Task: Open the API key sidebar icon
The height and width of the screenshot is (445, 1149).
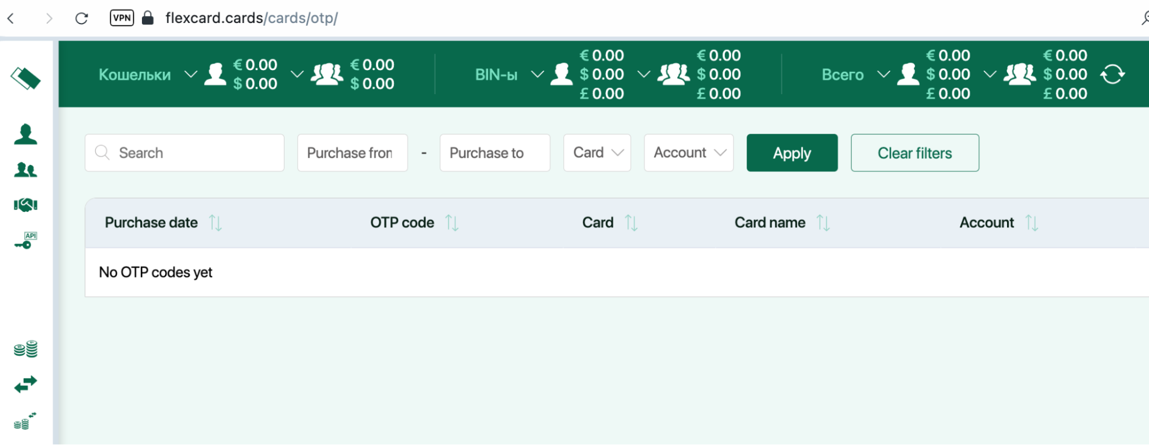Action: click(25, 241)
